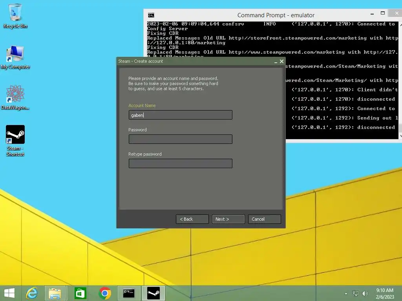Show hidden system tray icons
402x301 pixels.
click(346, 294)
